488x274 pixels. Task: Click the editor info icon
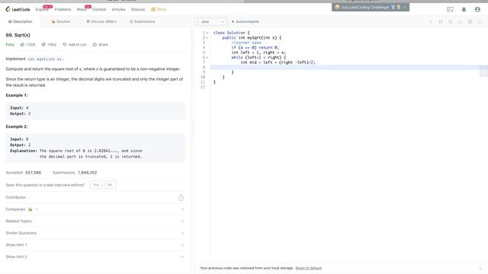[x=431, y=22]
